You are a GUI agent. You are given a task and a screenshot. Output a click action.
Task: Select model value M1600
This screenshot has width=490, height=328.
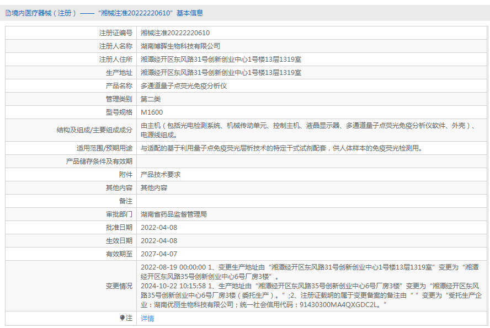pos(152,112)
